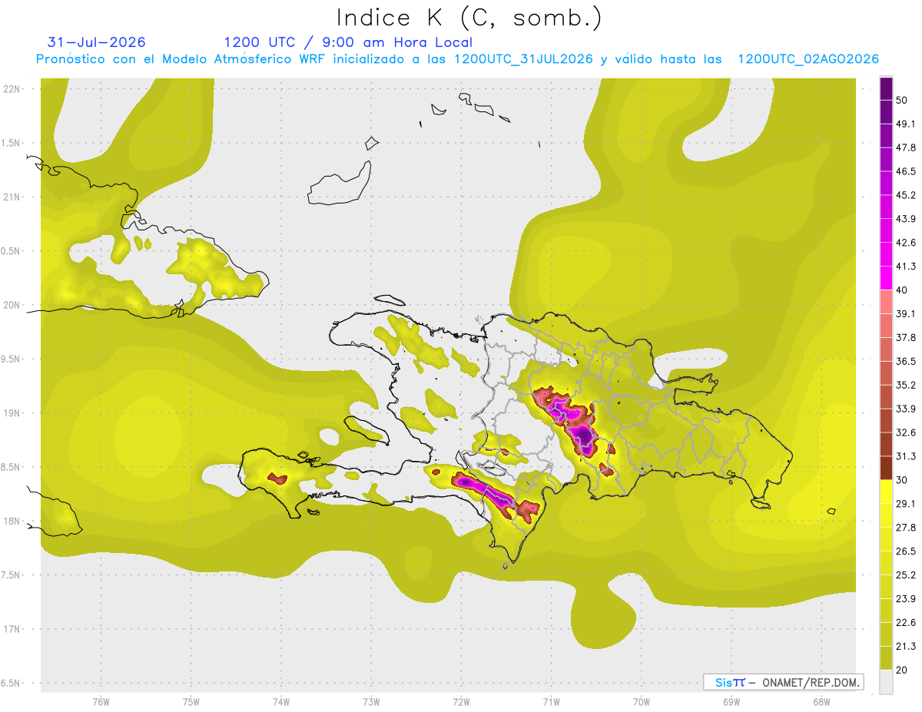Click the '71W' longitude label

[x=551, y=702]
